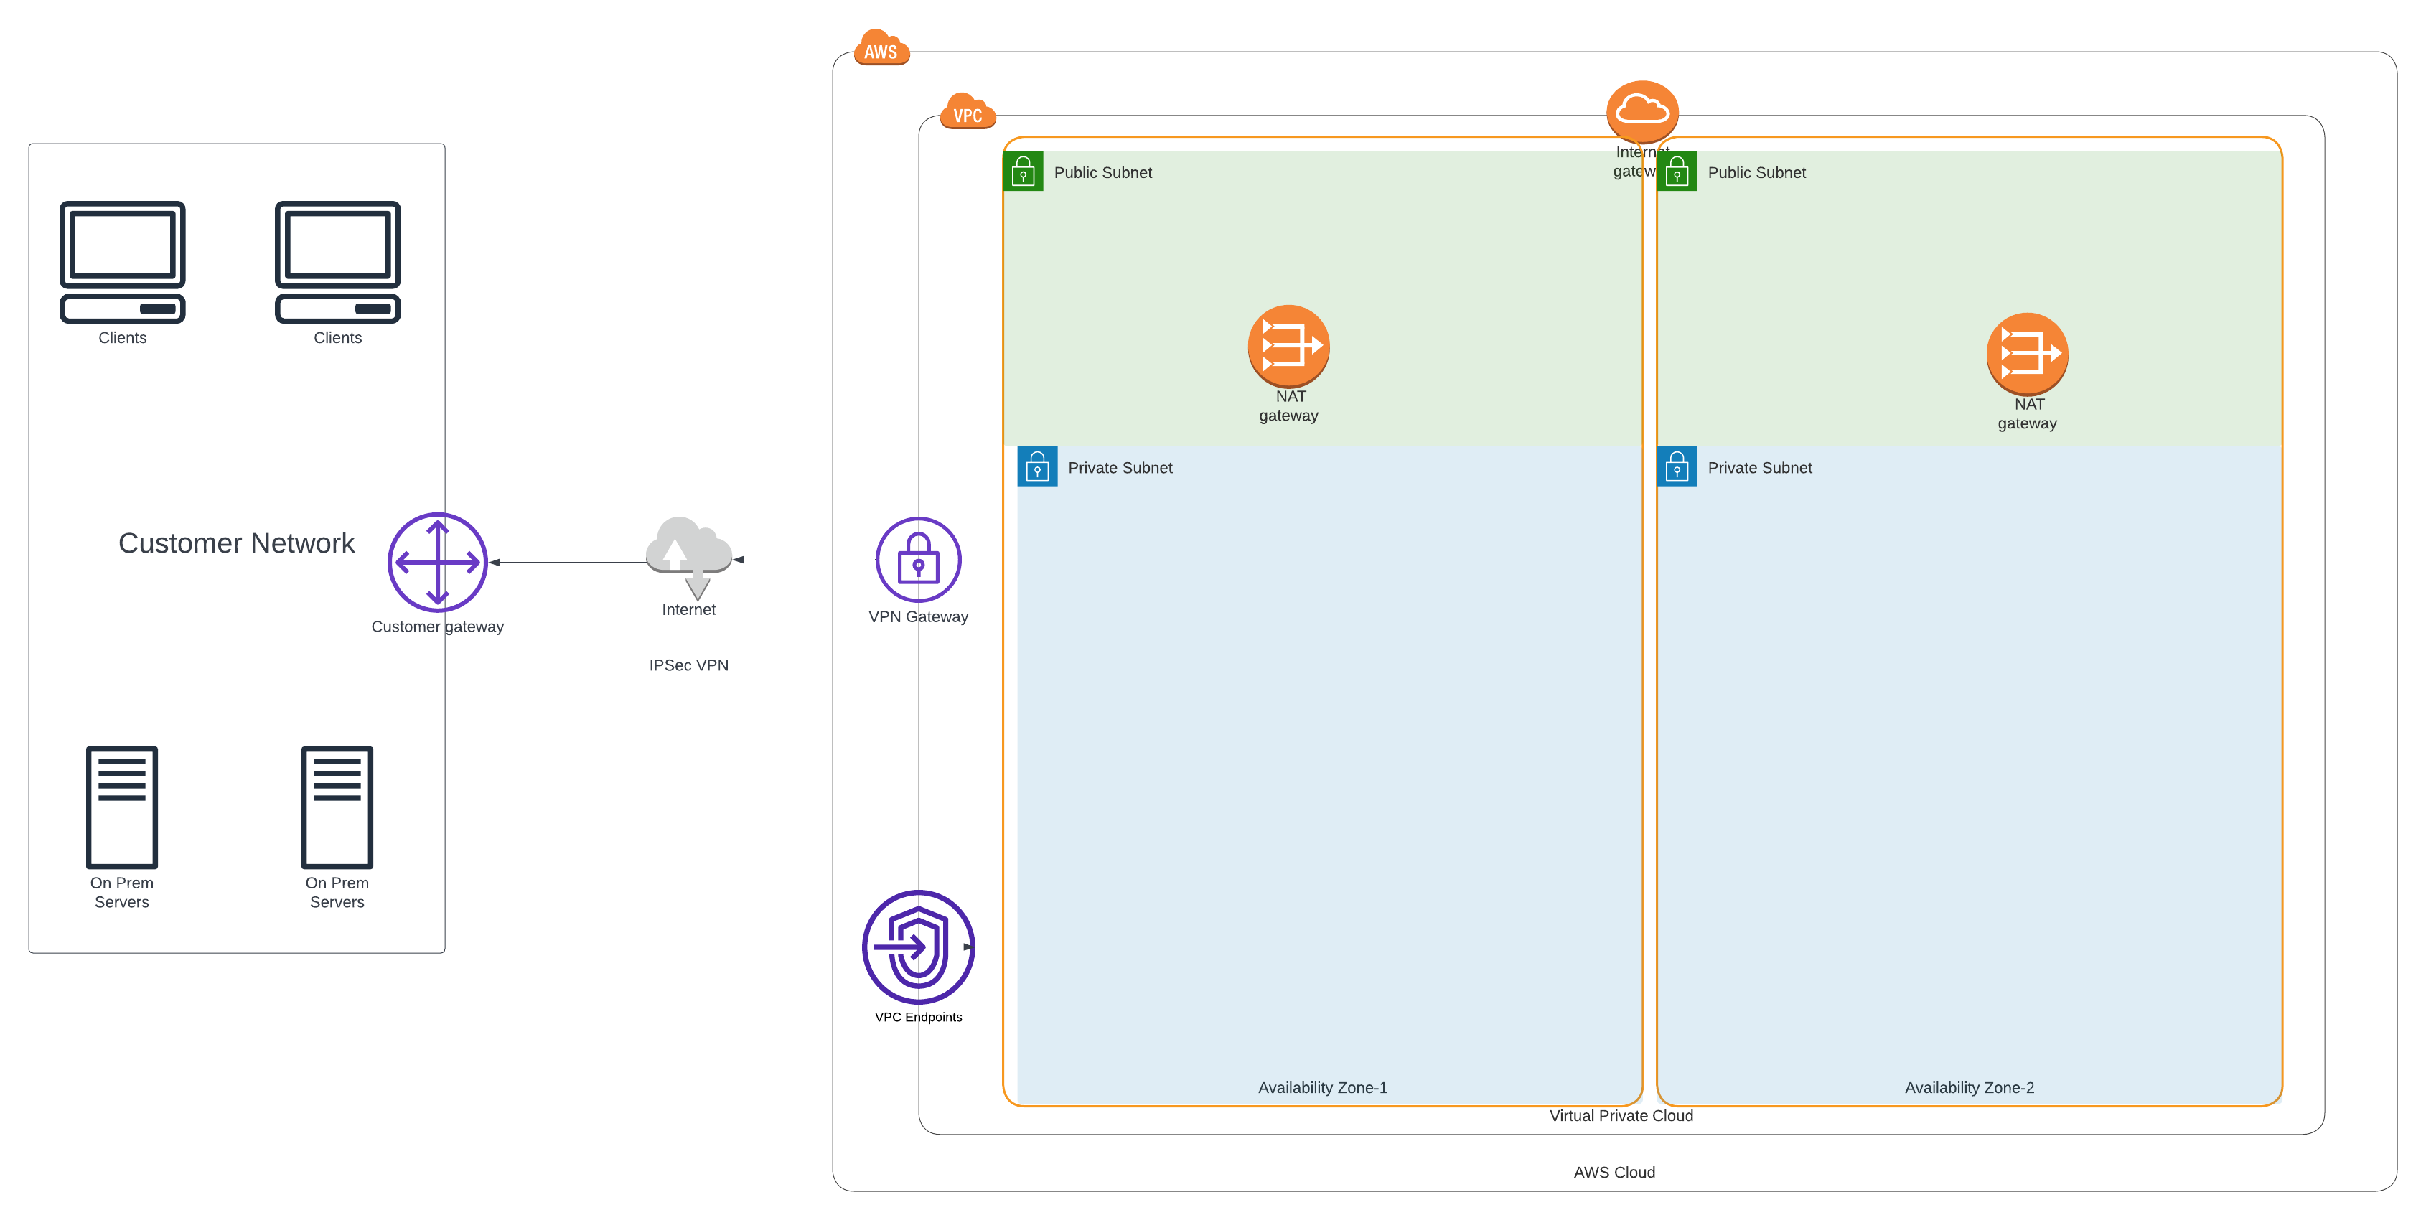
Task: Click the 'VPN Gateway' text label
Action: point(918,616)
